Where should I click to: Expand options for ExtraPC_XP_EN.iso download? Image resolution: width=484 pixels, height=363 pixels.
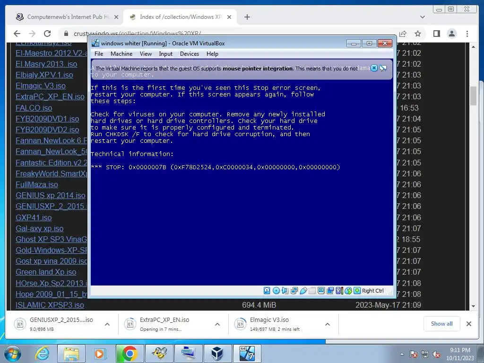tap(217, 324)
